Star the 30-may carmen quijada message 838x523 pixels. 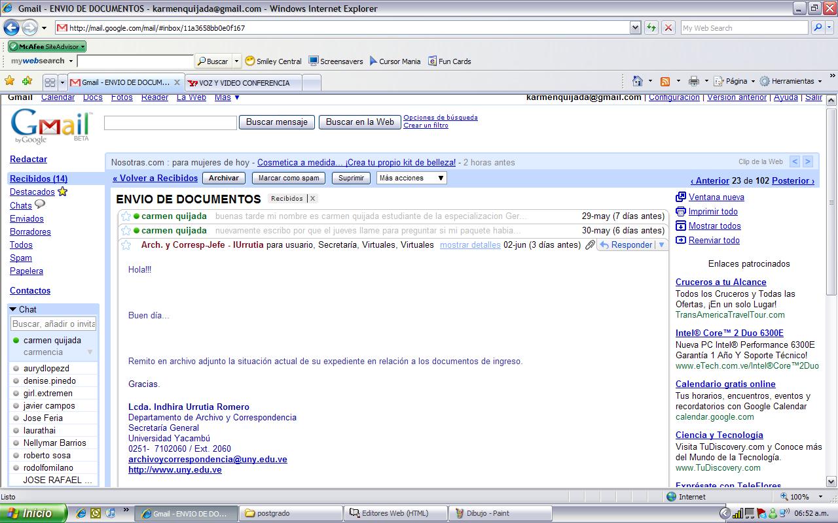pyautogui.click(x=126, y=230)
